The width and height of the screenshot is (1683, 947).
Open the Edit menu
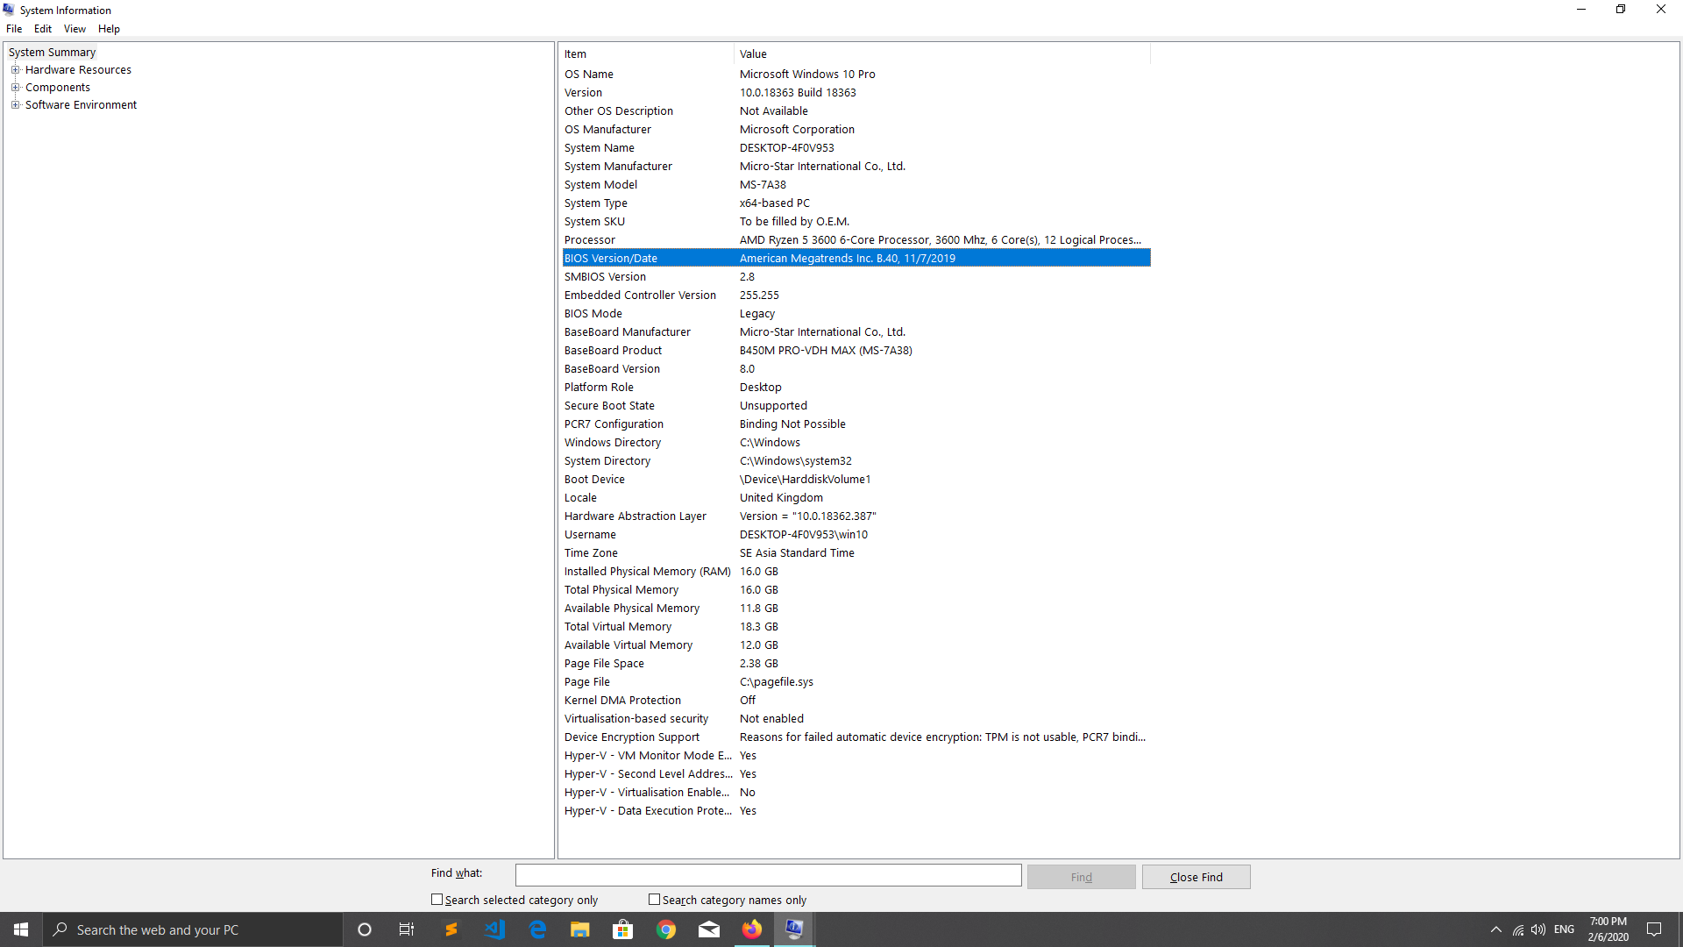click(43, 29)
